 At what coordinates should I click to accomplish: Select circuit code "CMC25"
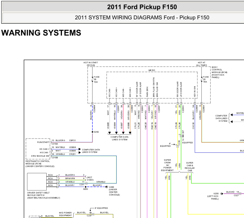146,125
